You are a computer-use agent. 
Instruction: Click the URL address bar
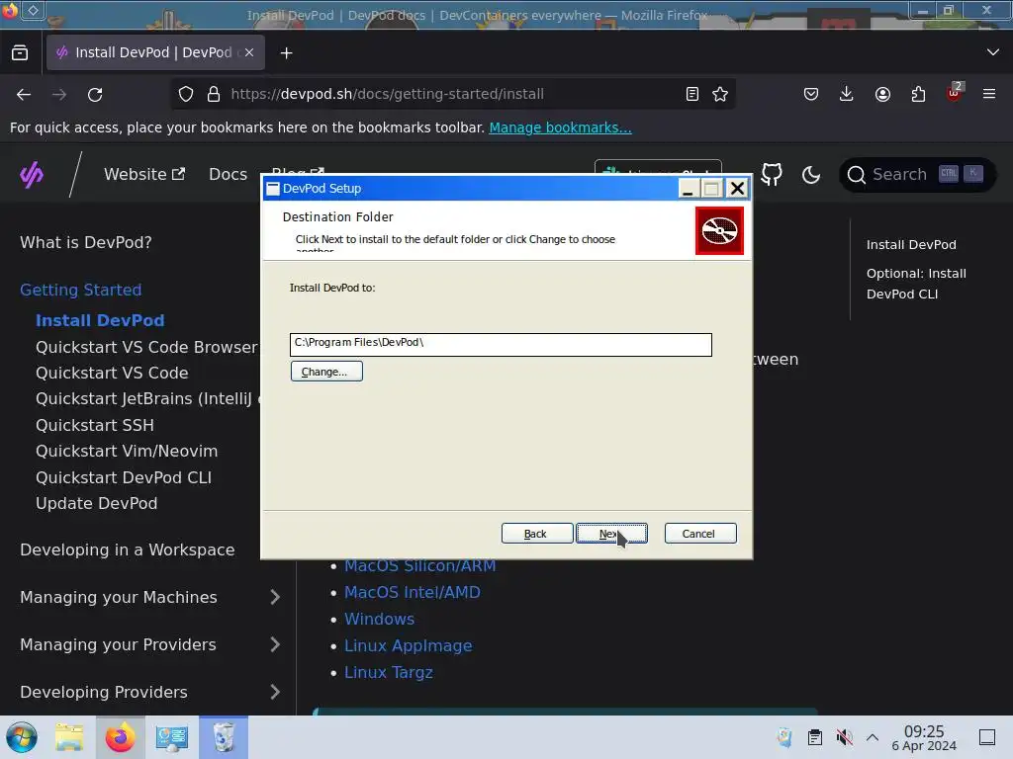click(452, 94)
